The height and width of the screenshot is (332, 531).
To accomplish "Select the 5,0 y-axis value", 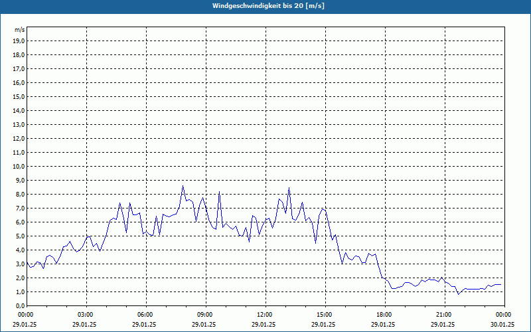I will (20, 236).
